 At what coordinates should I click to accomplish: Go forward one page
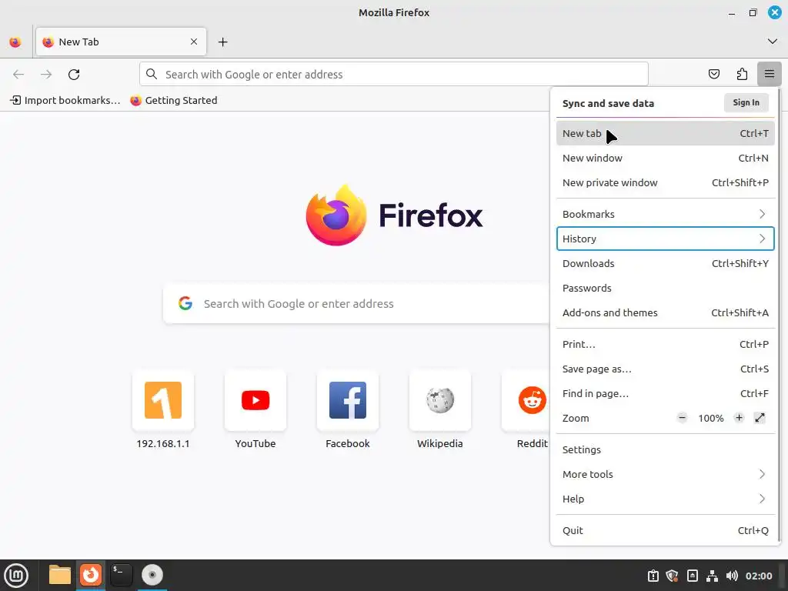point(46,75)
